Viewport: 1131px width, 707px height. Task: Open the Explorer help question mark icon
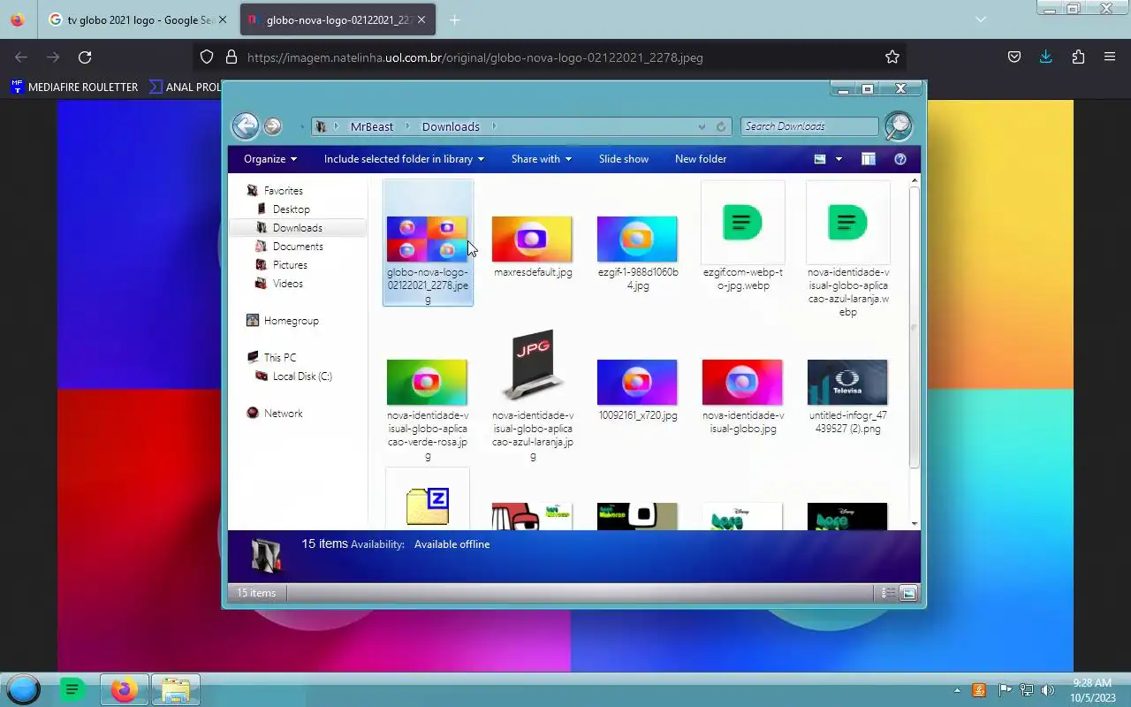pyautogui.click(x=900, y=159)
